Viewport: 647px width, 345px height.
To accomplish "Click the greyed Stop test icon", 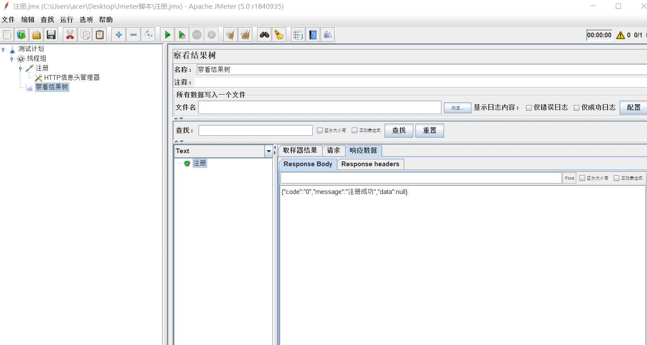I will [197, 35].
